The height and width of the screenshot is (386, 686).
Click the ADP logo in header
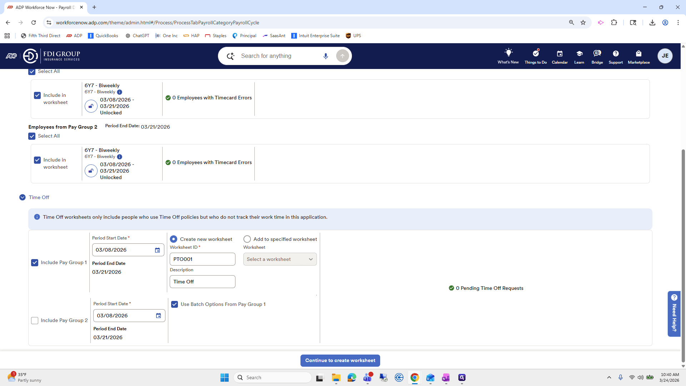click(x=11, y=56)
